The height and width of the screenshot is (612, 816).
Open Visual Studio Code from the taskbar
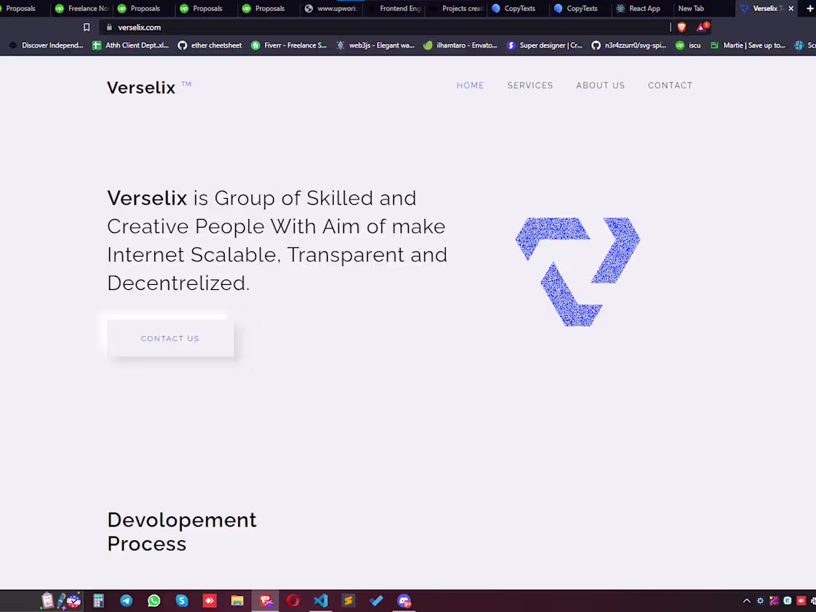320,600
